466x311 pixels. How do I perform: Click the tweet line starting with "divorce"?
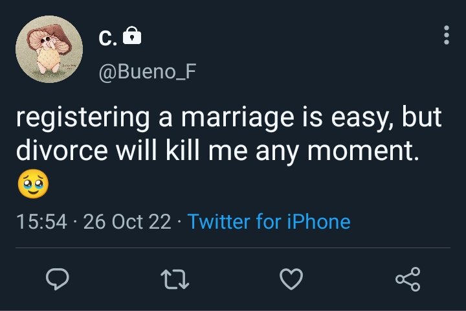tap(217, 150)
